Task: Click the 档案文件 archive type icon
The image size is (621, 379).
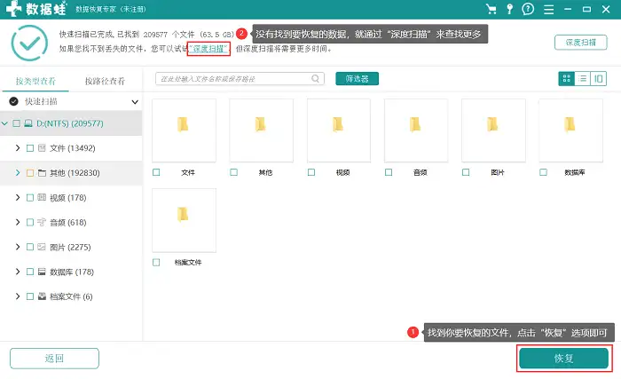Action: [x=42, y=296]
